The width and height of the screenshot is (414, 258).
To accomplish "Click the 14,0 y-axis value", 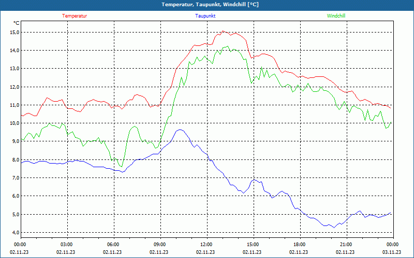I will click(14, 50).
